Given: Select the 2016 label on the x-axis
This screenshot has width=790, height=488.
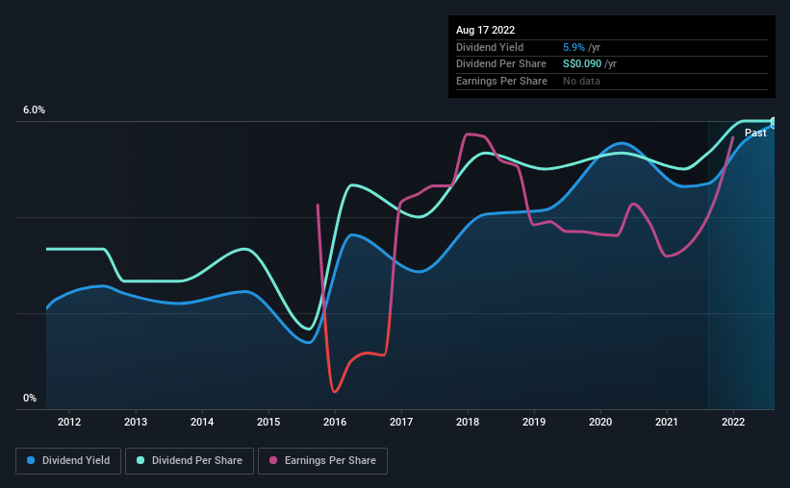Looking at the screenshot, I should click(335, 422).
